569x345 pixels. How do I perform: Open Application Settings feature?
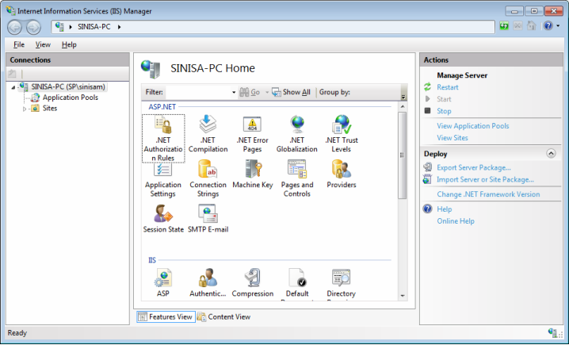tap(163, 178)
